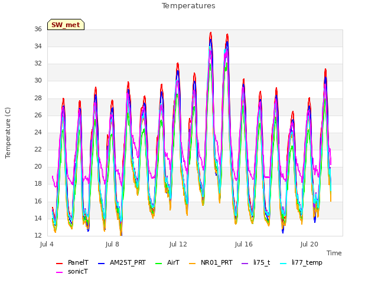Click the blue AM25T_PRT legend color marker

101,264
